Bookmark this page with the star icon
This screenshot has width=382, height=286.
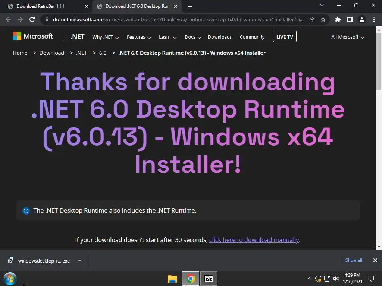[323, 19]
